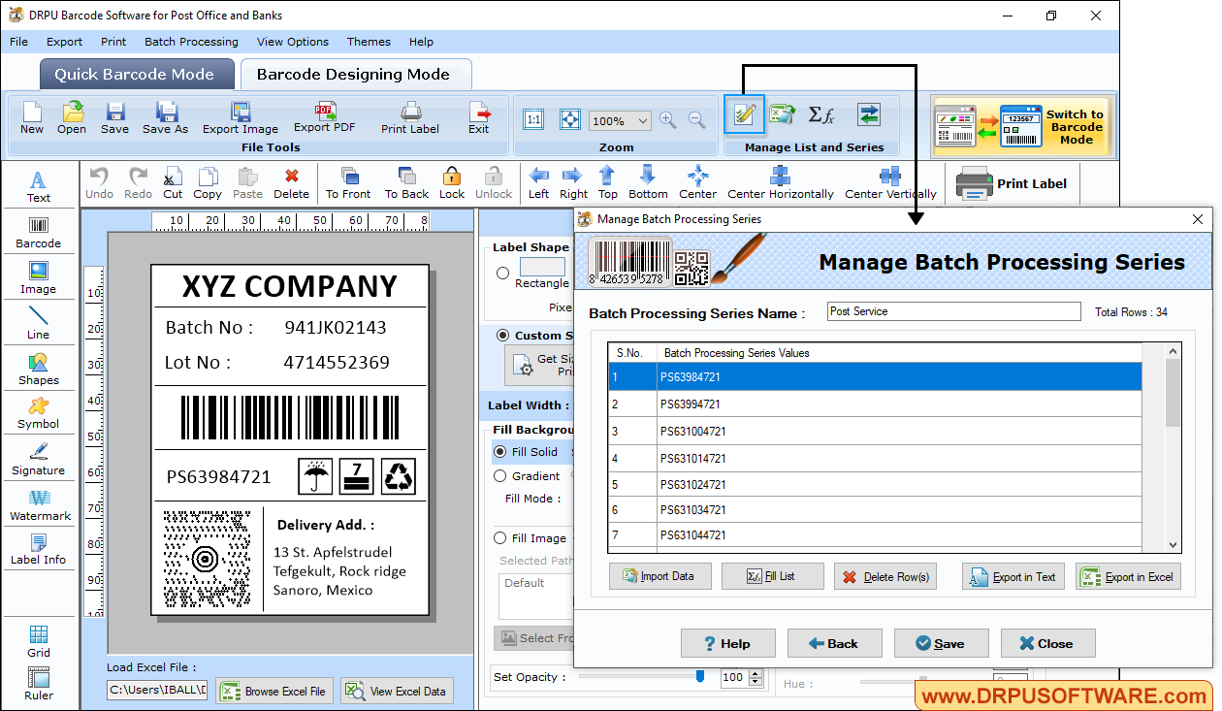Screen dimensions: 1222x711
Task: Open the Batch Processing menu
Action: (x=191, y=42)
